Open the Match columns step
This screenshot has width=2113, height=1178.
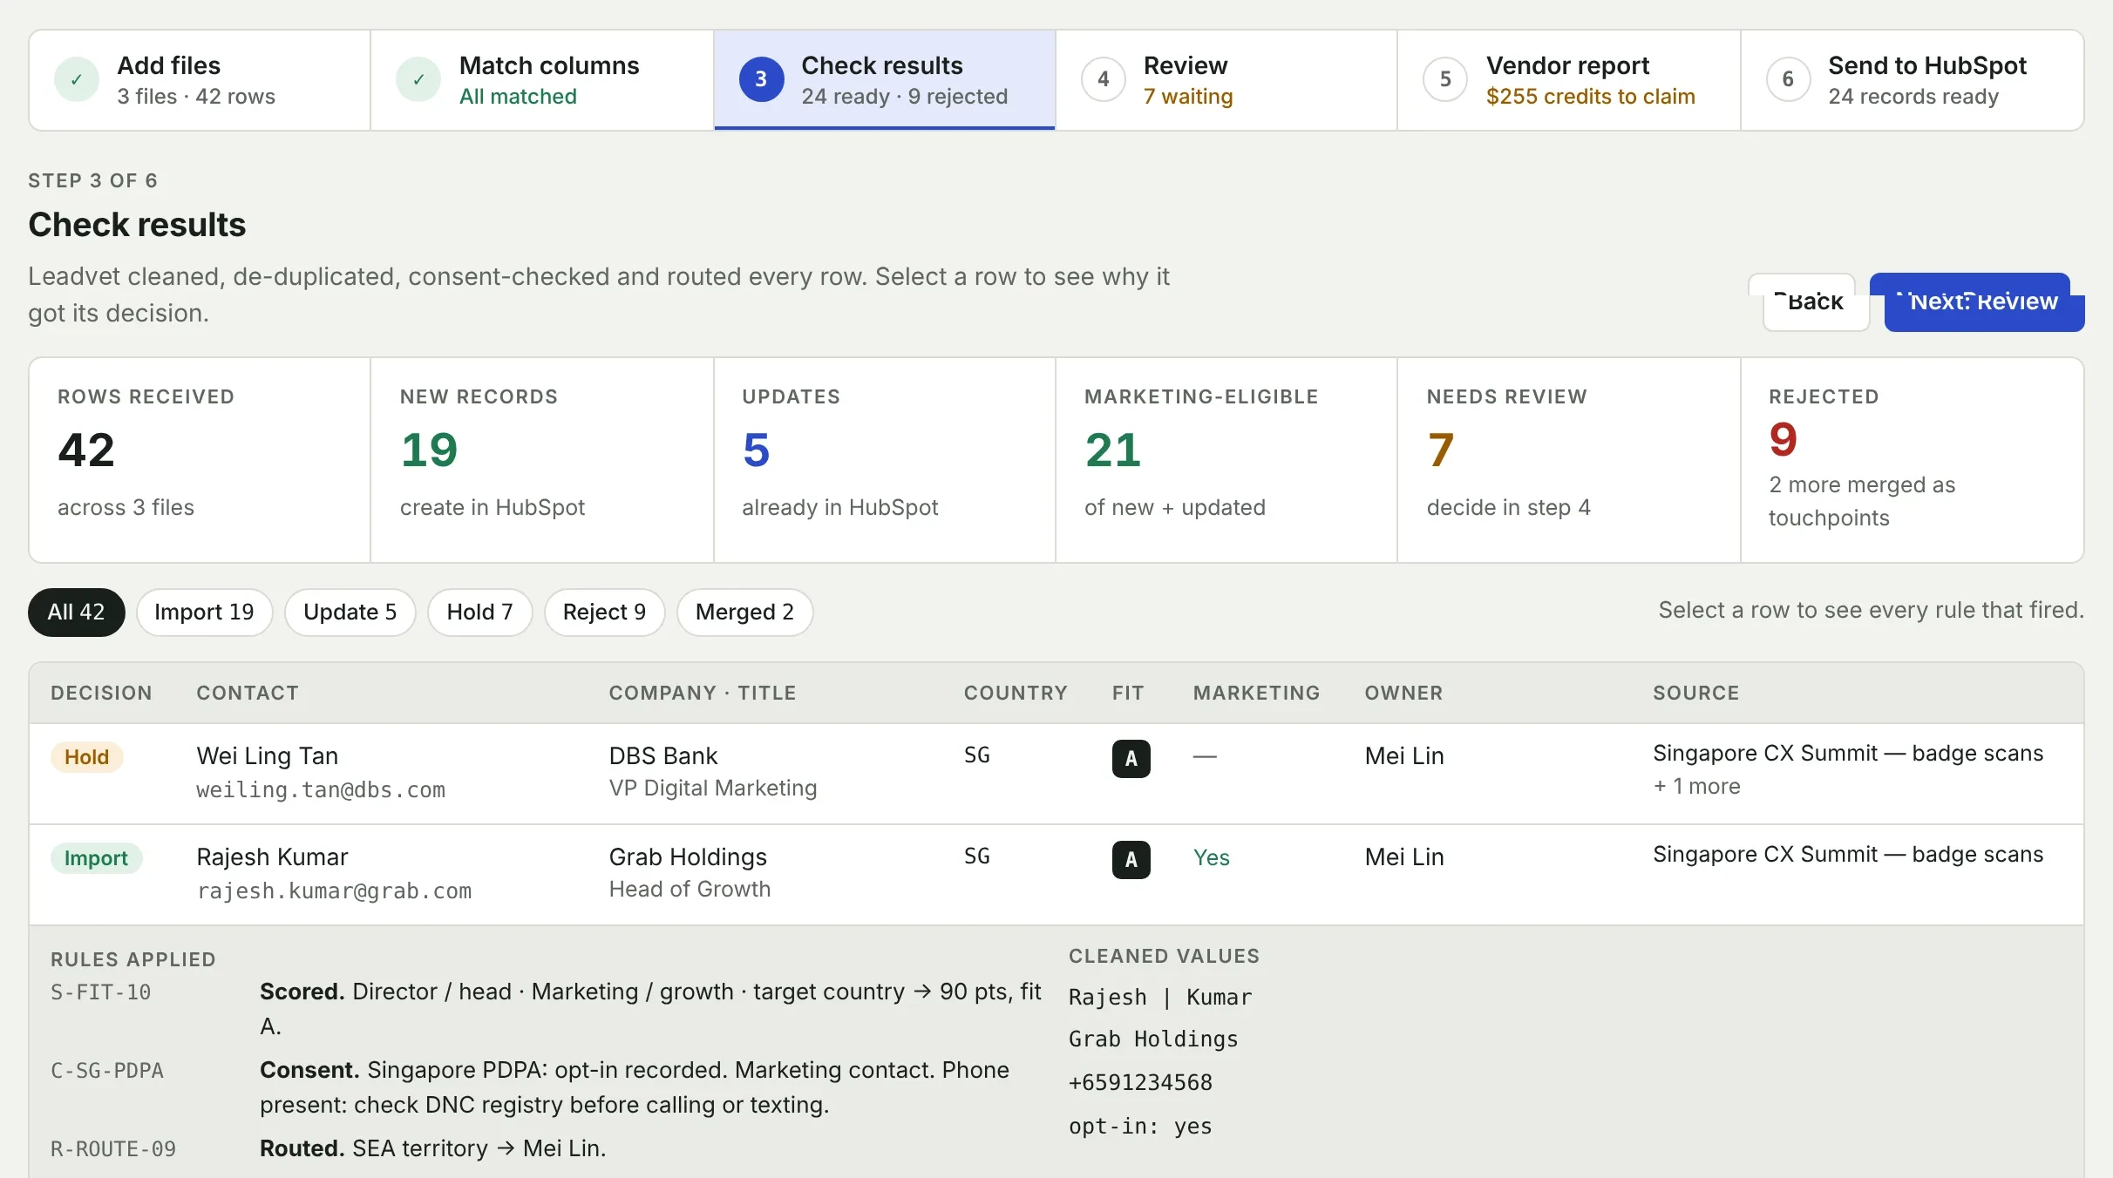coord(541,80)
